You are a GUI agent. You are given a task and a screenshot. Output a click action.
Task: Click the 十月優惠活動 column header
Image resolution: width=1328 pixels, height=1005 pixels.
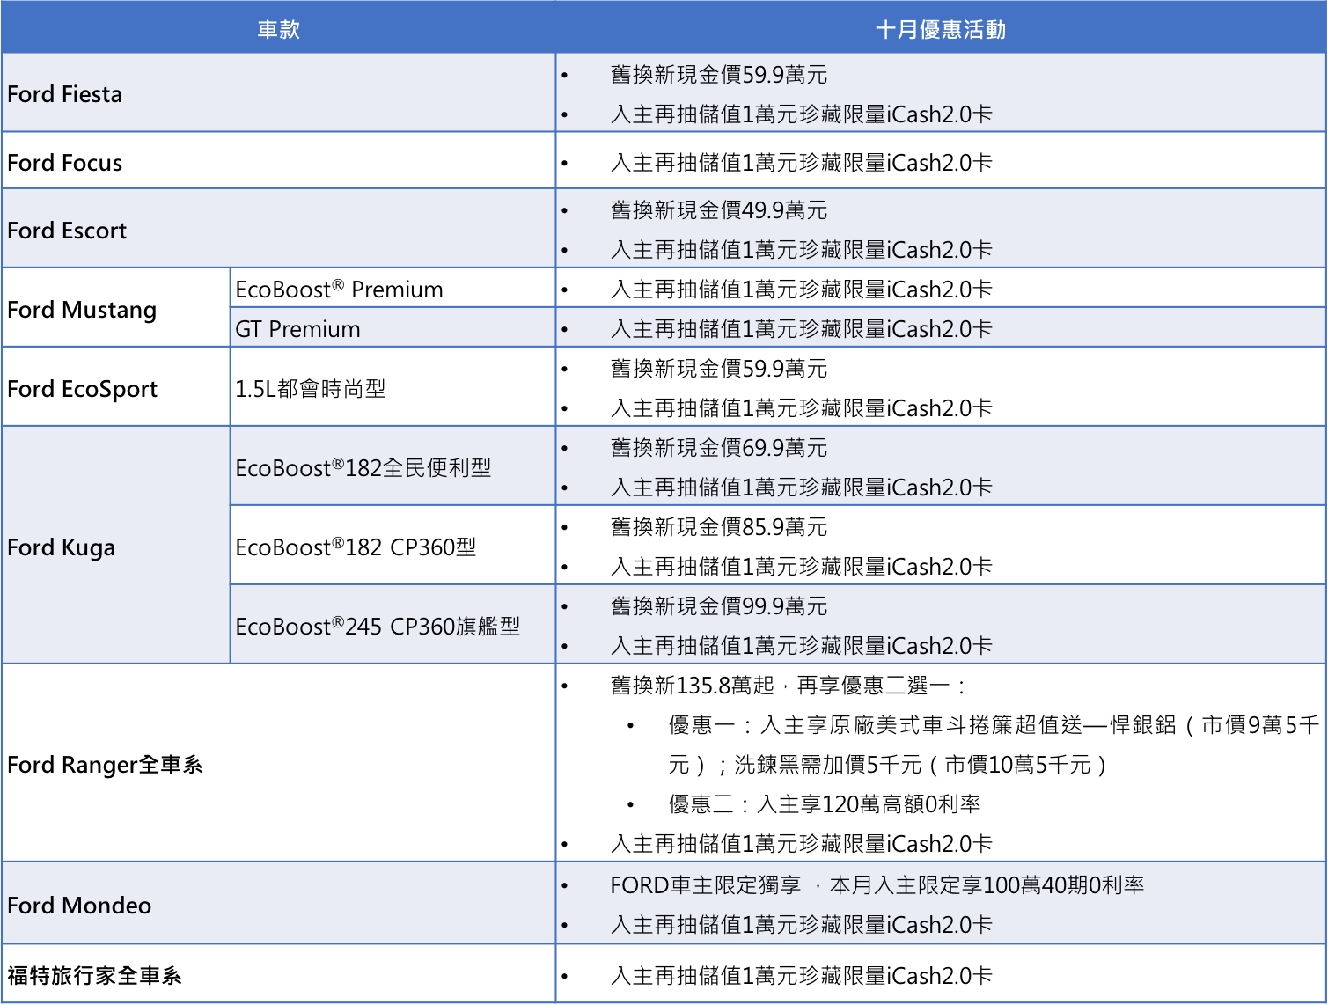pos(941,29)
